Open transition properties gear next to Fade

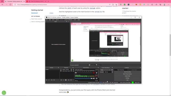pyautogui.click(x=112, y=70)
